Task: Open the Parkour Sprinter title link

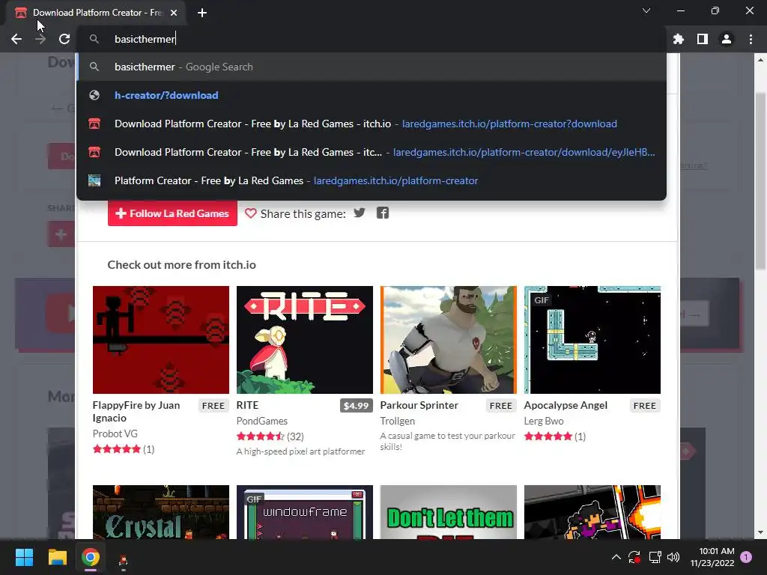Action: coord(419,405)
